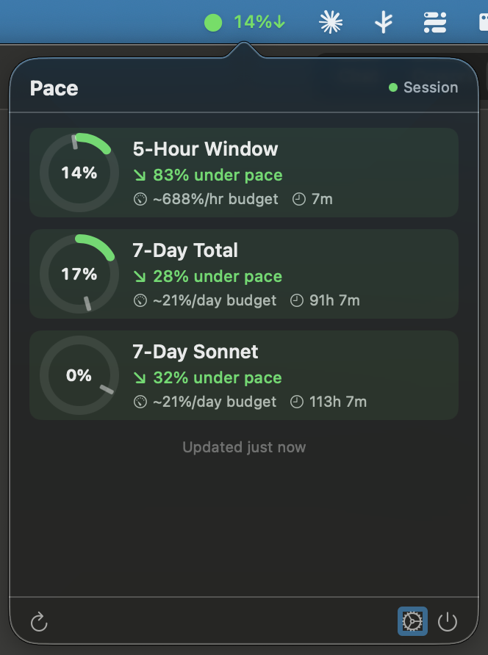Viewport: 488px width, 655px height.
Task: Click the '83% under pace' label
Action: pyautogui.click(x=208, y=176)
